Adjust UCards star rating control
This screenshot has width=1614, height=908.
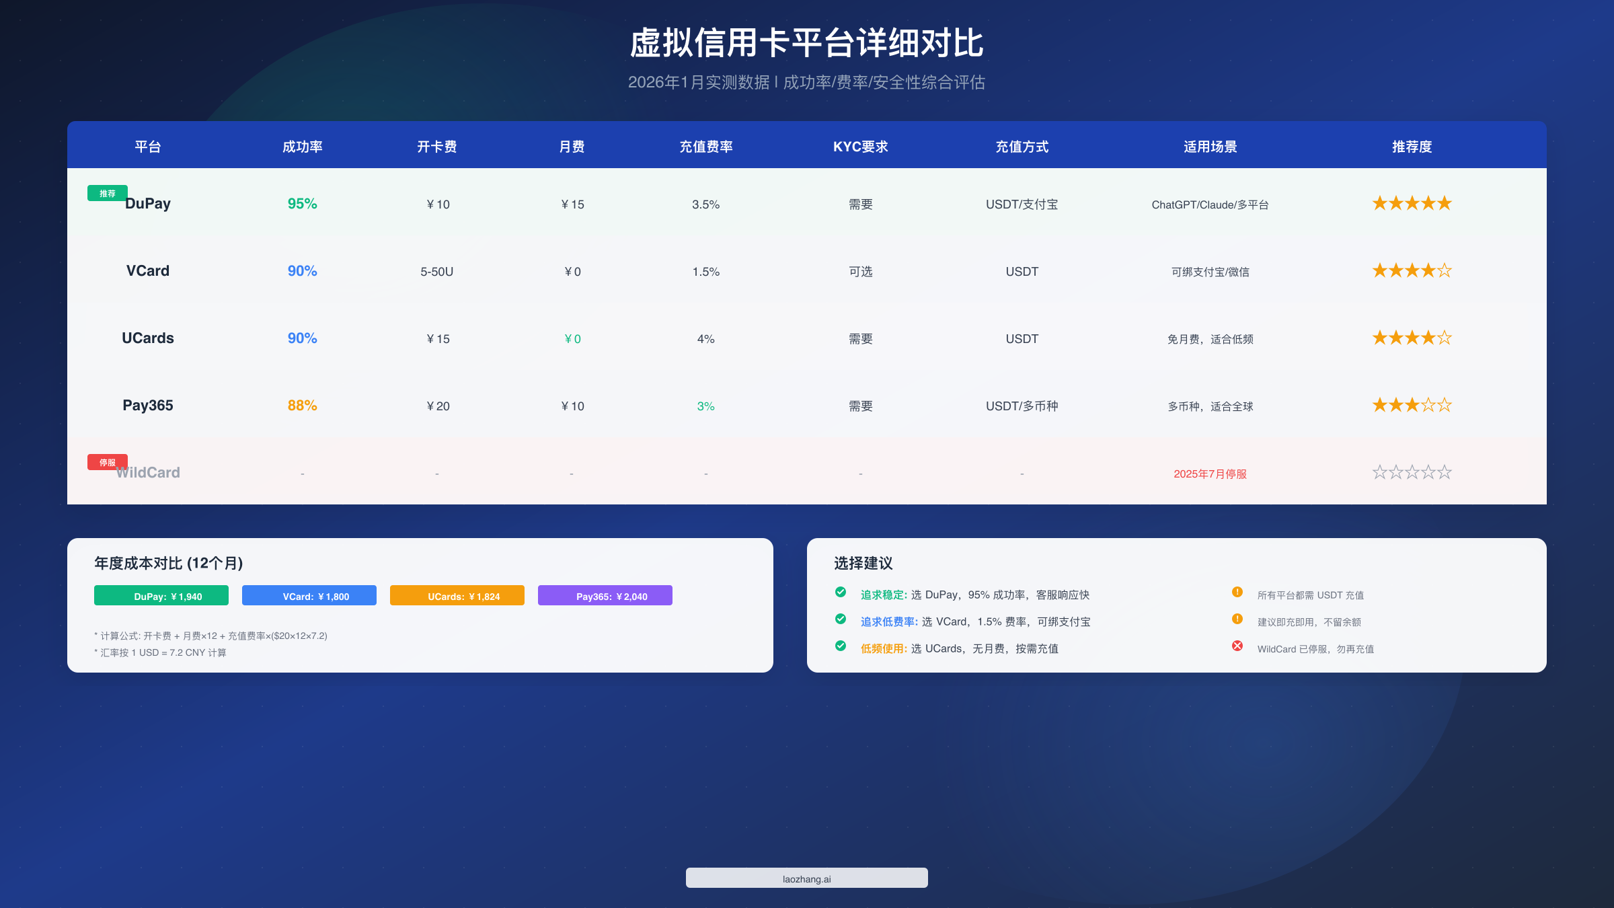click(x=1411, y=338)
